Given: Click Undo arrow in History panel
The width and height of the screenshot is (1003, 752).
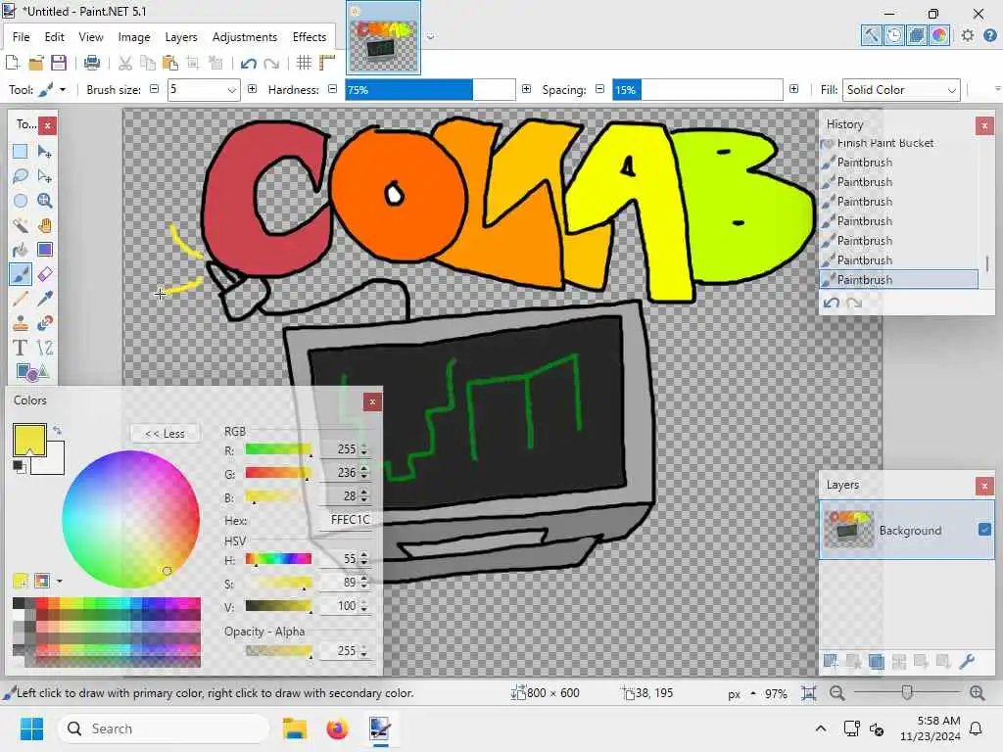Looking at the screenshot, I should (x=831, y=303).
